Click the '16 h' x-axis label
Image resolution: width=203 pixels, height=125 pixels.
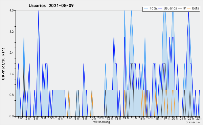[x=142, y=118]
